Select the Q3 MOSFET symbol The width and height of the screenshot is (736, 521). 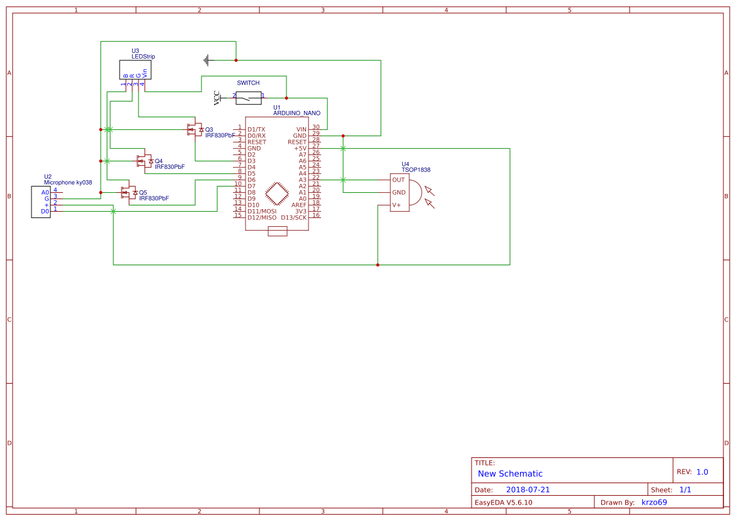click(195, 130)
